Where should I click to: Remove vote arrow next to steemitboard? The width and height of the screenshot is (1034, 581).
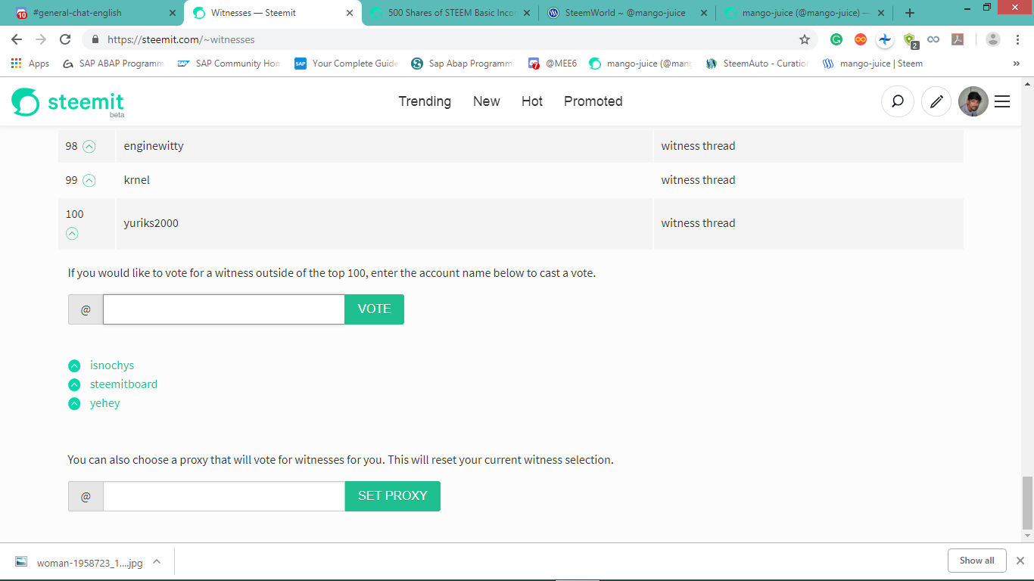[x=74, y=384]
